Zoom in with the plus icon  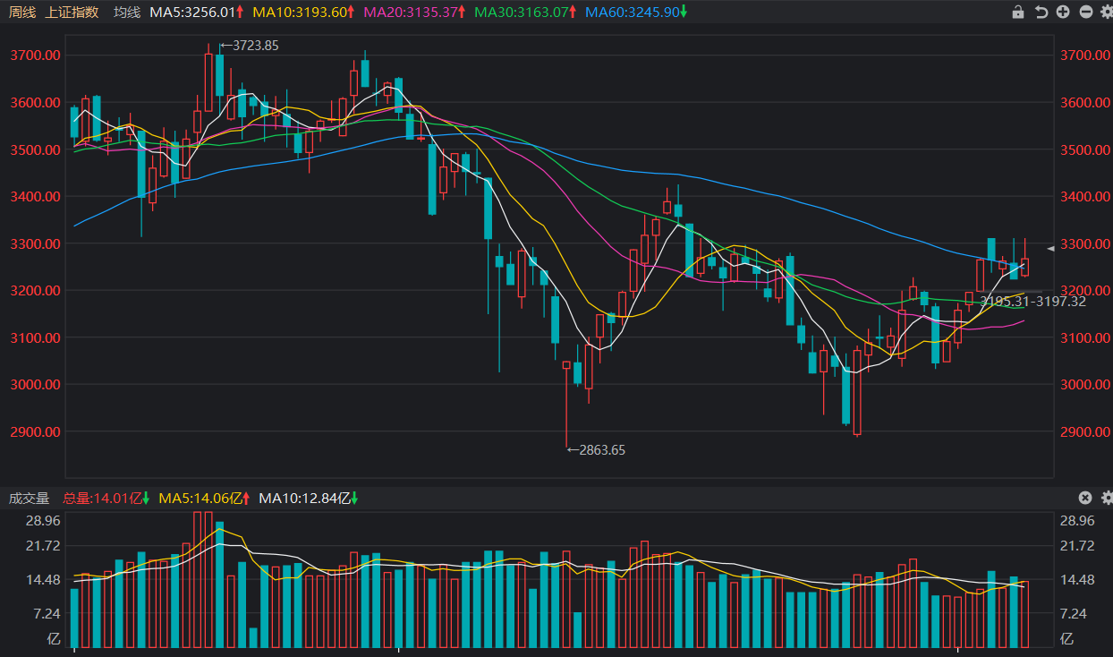(1063, 13)
